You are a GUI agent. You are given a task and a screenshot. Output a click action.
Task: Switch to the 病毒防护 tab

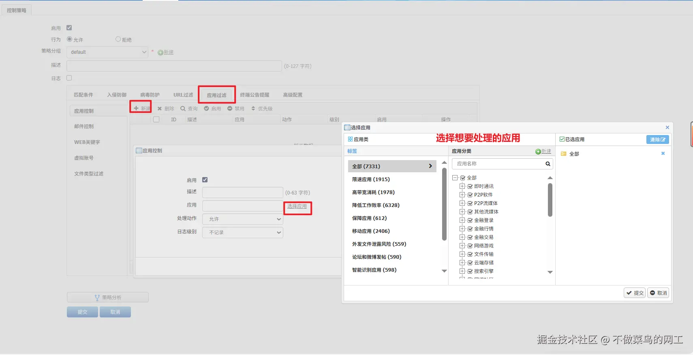pyautogui.click(x=150, y=95)
